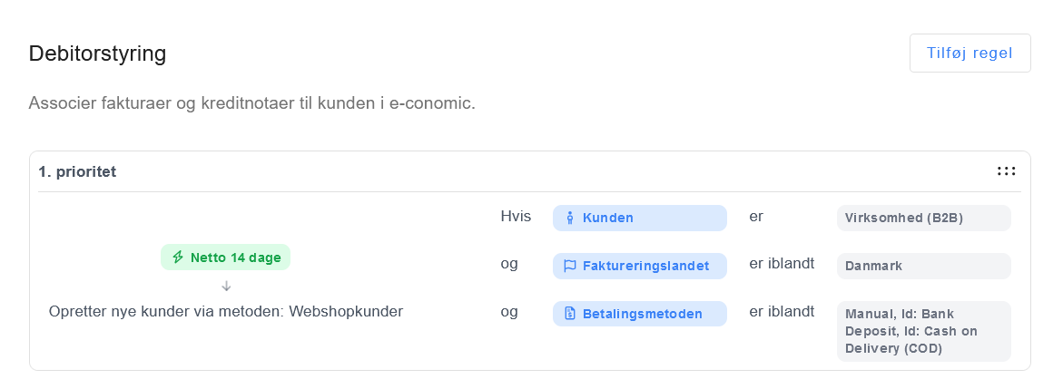
Task: Click the person icon beside Kunden
Action: coord(570,218)
